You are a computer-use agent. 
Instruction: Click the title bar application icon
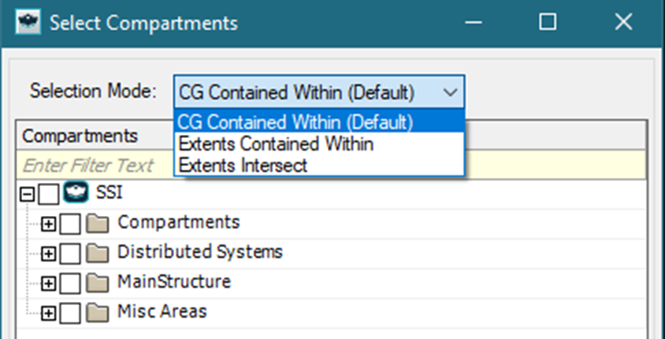coord(28,22)
